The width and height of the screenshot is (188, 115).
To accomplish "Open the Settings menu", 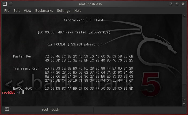I will coord(64,11).
